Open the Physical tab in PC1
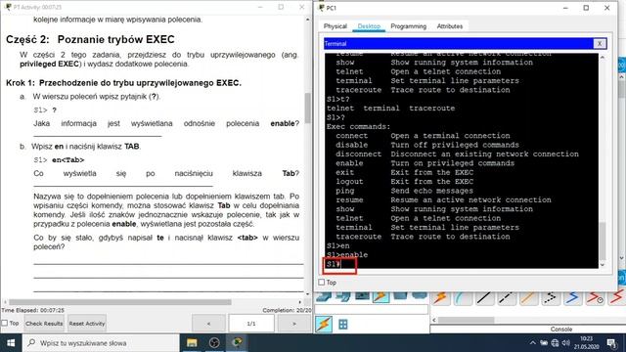Image resolution: width=626 pixels, height=352 pixels. point(335,26)
